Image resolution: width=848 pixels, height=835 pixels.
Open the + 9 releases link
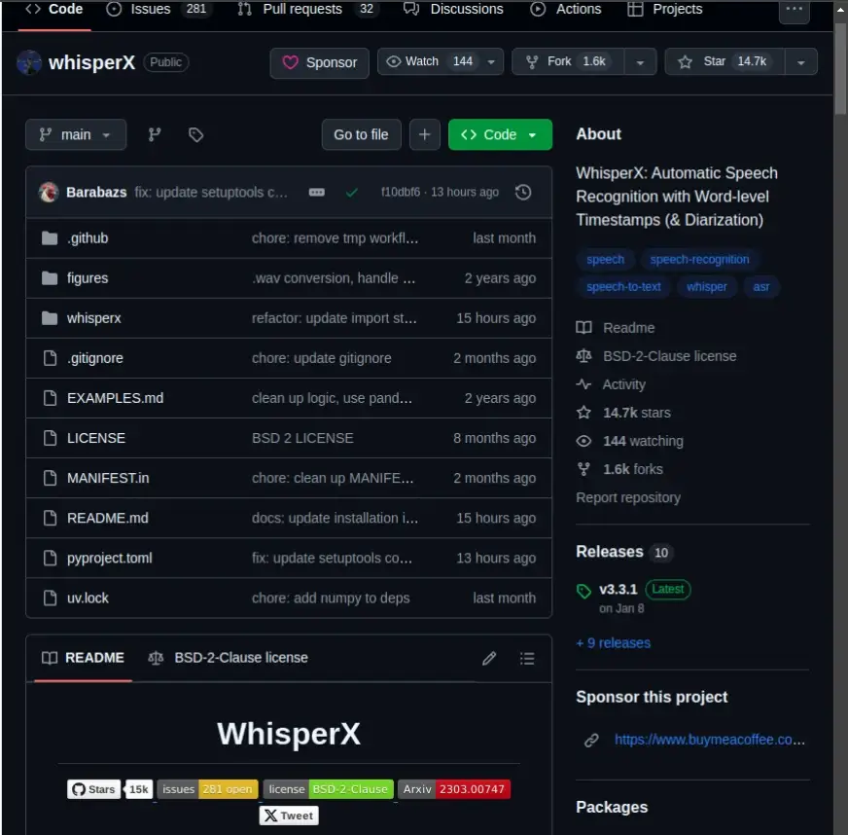coord(614,643)
